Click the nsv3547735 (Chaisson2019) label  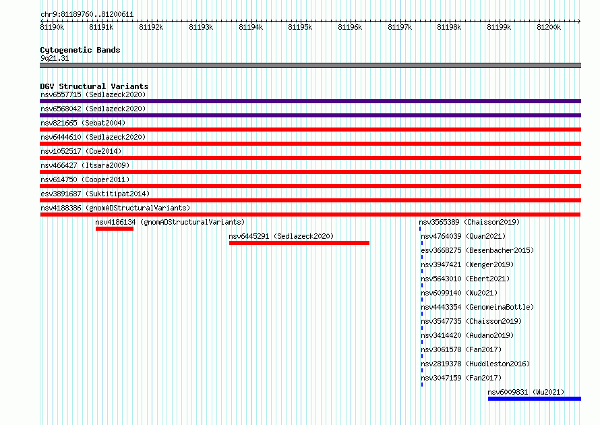(x=471, y=321)
